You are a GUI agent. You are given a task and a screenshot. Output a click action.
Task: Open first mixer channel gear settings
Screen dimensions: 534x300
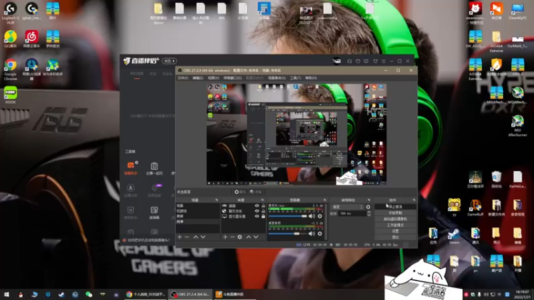[x=320, y=216]
